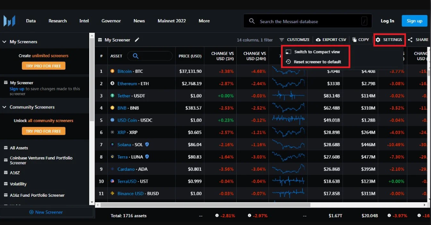Click the Ethereum coin icon

click(112, 83)
